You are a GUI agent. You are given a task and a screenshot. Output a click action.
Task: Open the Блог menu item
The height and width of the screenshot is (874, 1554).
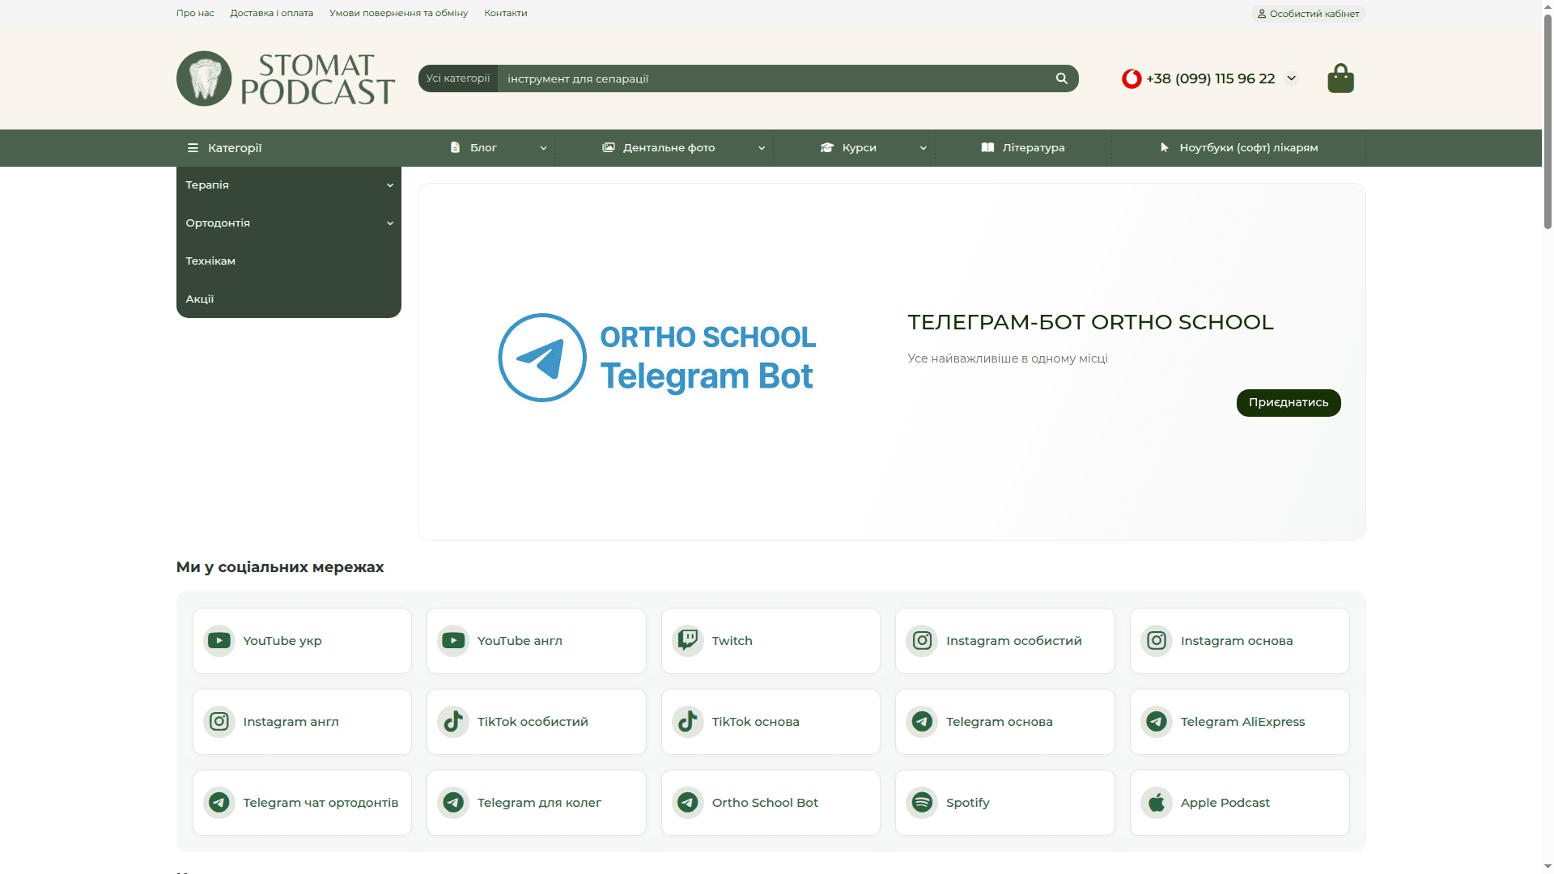pyautogui.click(x=483, y=148)
